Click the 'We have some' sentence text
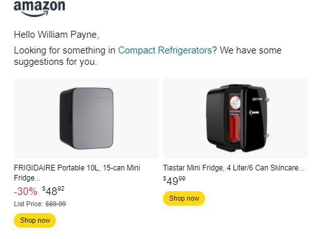Viewport: 312px width, 239px height. click(250, 50)
